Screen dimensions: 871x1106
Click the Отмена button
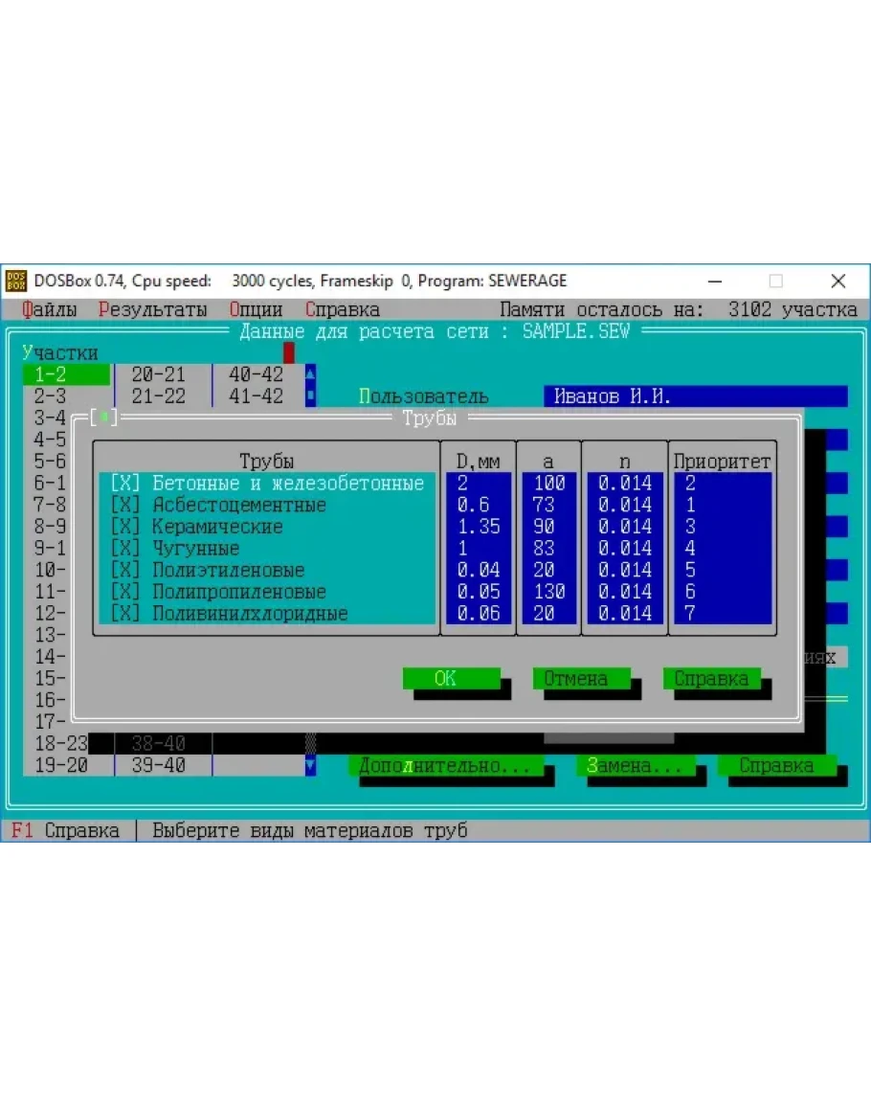click(x=576, y=679)
